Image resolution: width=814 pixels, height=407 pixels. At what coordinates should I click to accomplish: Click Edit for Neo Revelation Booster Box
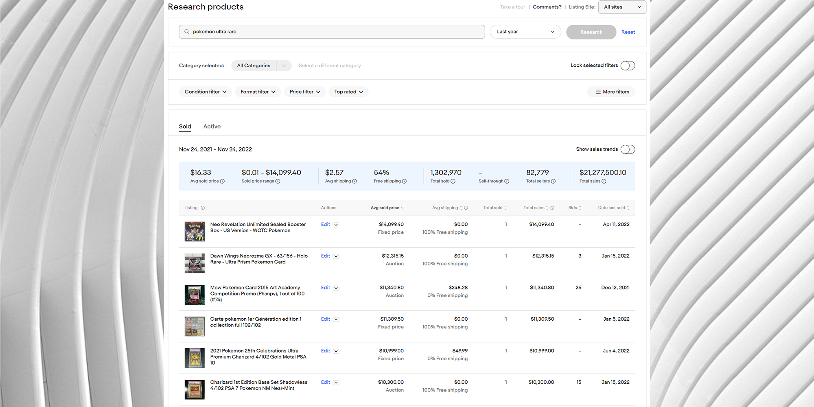point(326,224)
